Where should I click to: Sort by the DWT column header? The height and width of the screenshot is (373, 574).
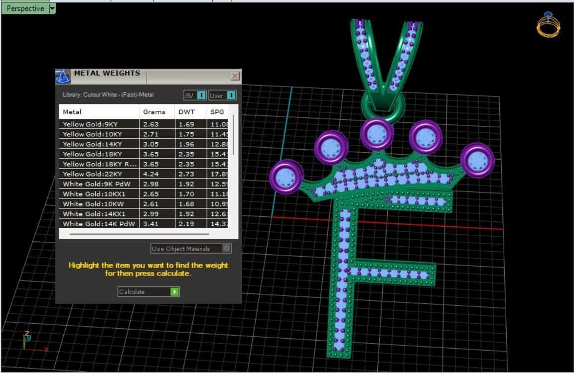coord(190,112)
